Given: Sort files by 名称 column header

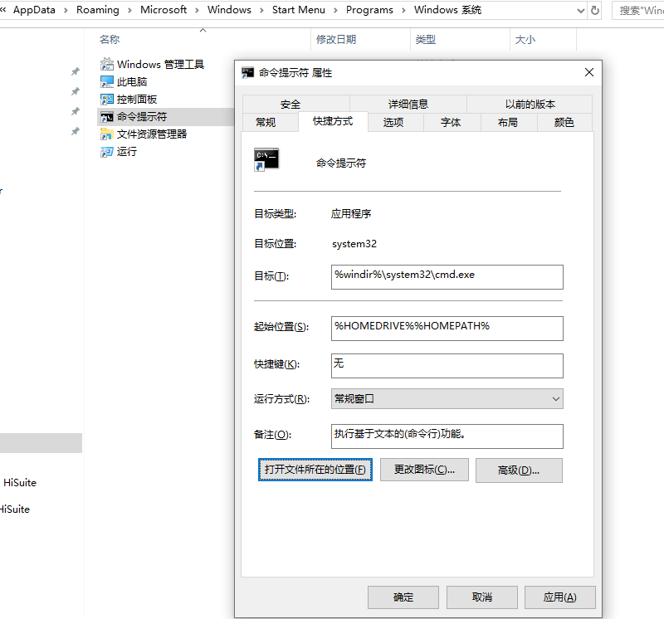Looking at the screenshot, I should coord(110,39).
